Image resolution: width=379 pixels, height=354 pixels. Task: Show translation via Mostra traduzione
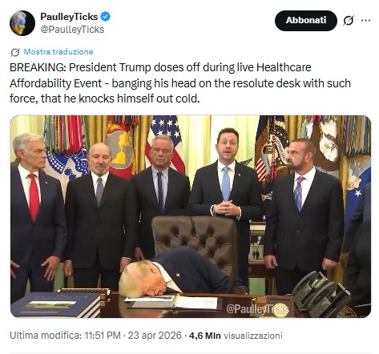58,52
